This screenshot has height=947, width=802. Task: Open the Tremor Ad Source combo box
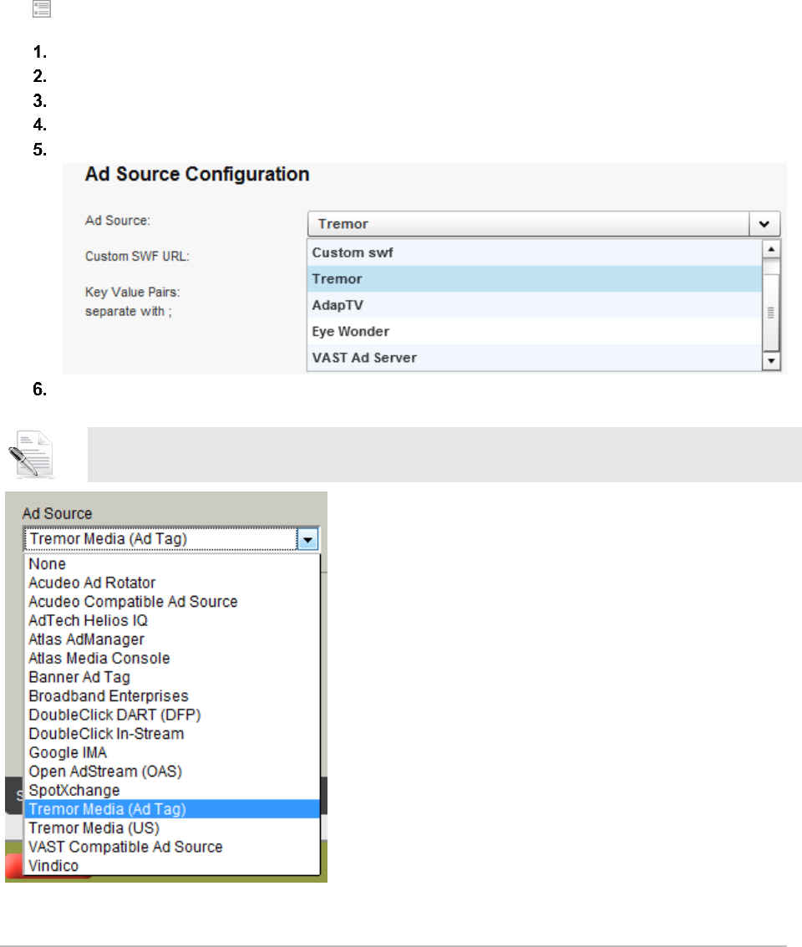pyautogui.click(x=544, y=223)
